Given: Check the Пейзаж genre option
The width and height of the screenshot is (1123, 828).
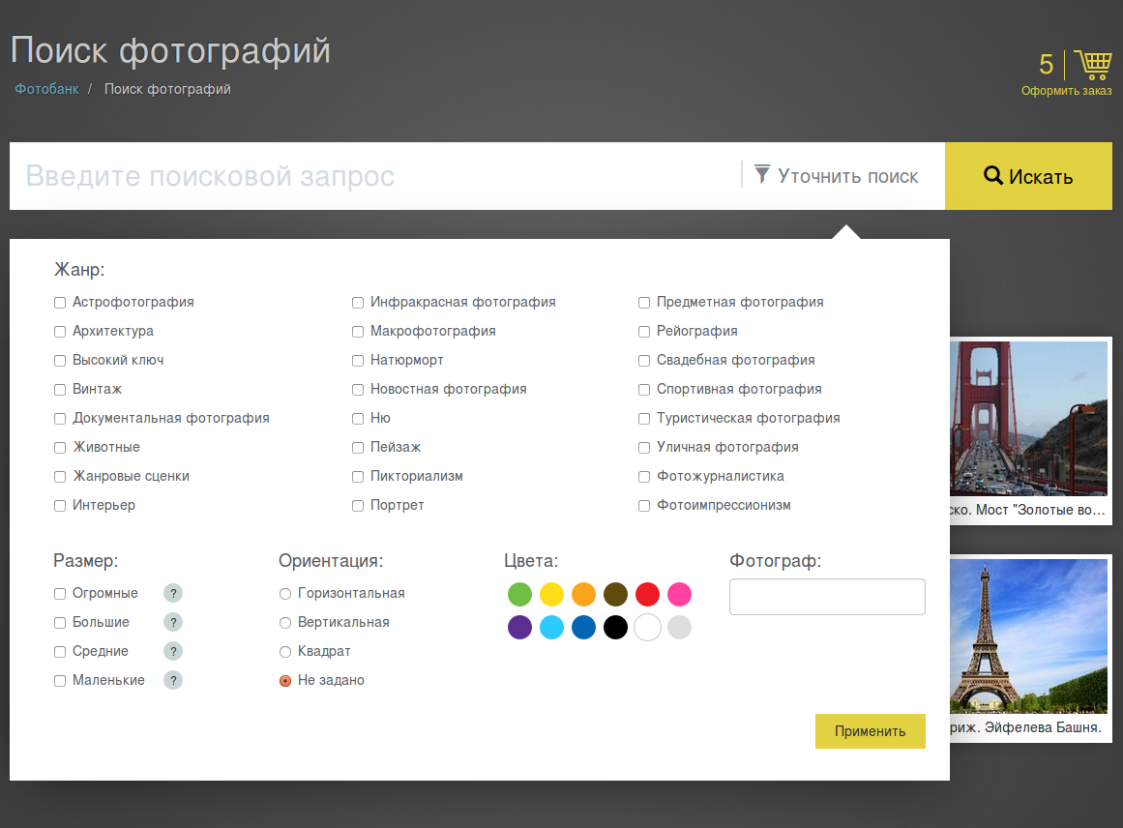Looking at the screenshot, I should pyautogui.click(x=358, y=448).
